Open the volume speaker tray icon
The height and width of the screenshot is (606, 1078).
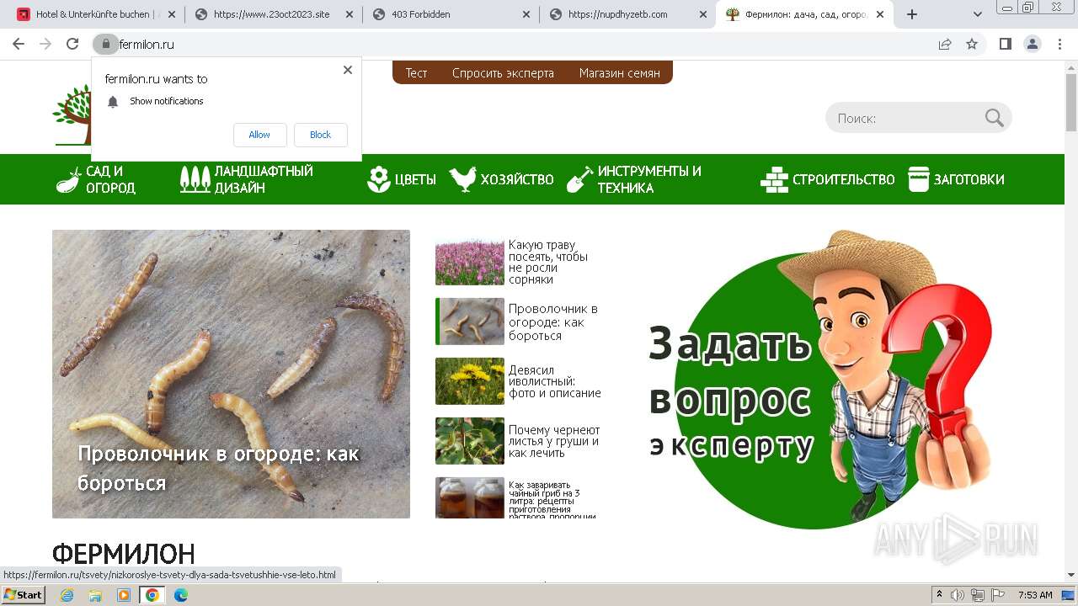pyautogui.click(x=958, y=595)
